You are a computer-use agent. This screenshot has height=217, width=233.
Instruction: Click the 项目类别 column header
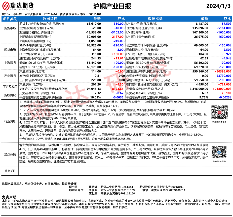(10, 19)
